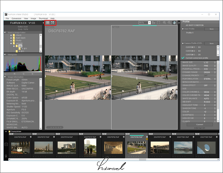This screenshot has height=173, width=223.
Task: Change IMAGE QUALITY value stepper
Action: [x=215, y=66]
